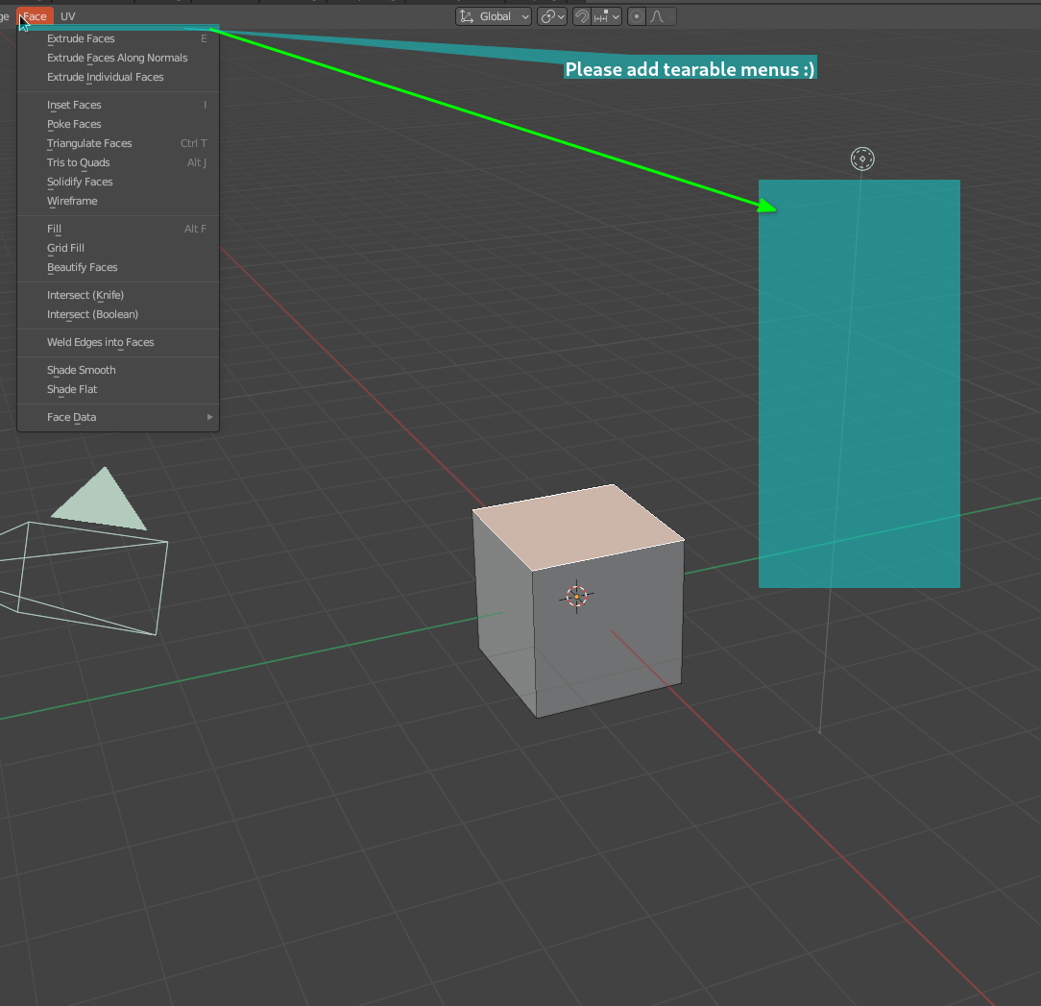Choose Fill from the Face menu
Image resolution: width=1041 pixels, height=1006 pixels.
(118, 230)
